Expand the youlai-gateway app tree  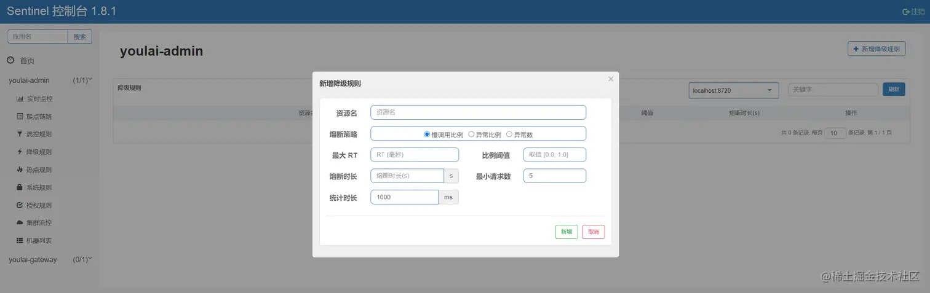pyautogui.click(x=50, y=260)
